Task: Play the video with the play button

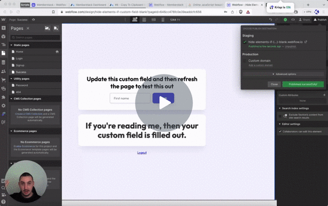Action: tap(164, 103)
